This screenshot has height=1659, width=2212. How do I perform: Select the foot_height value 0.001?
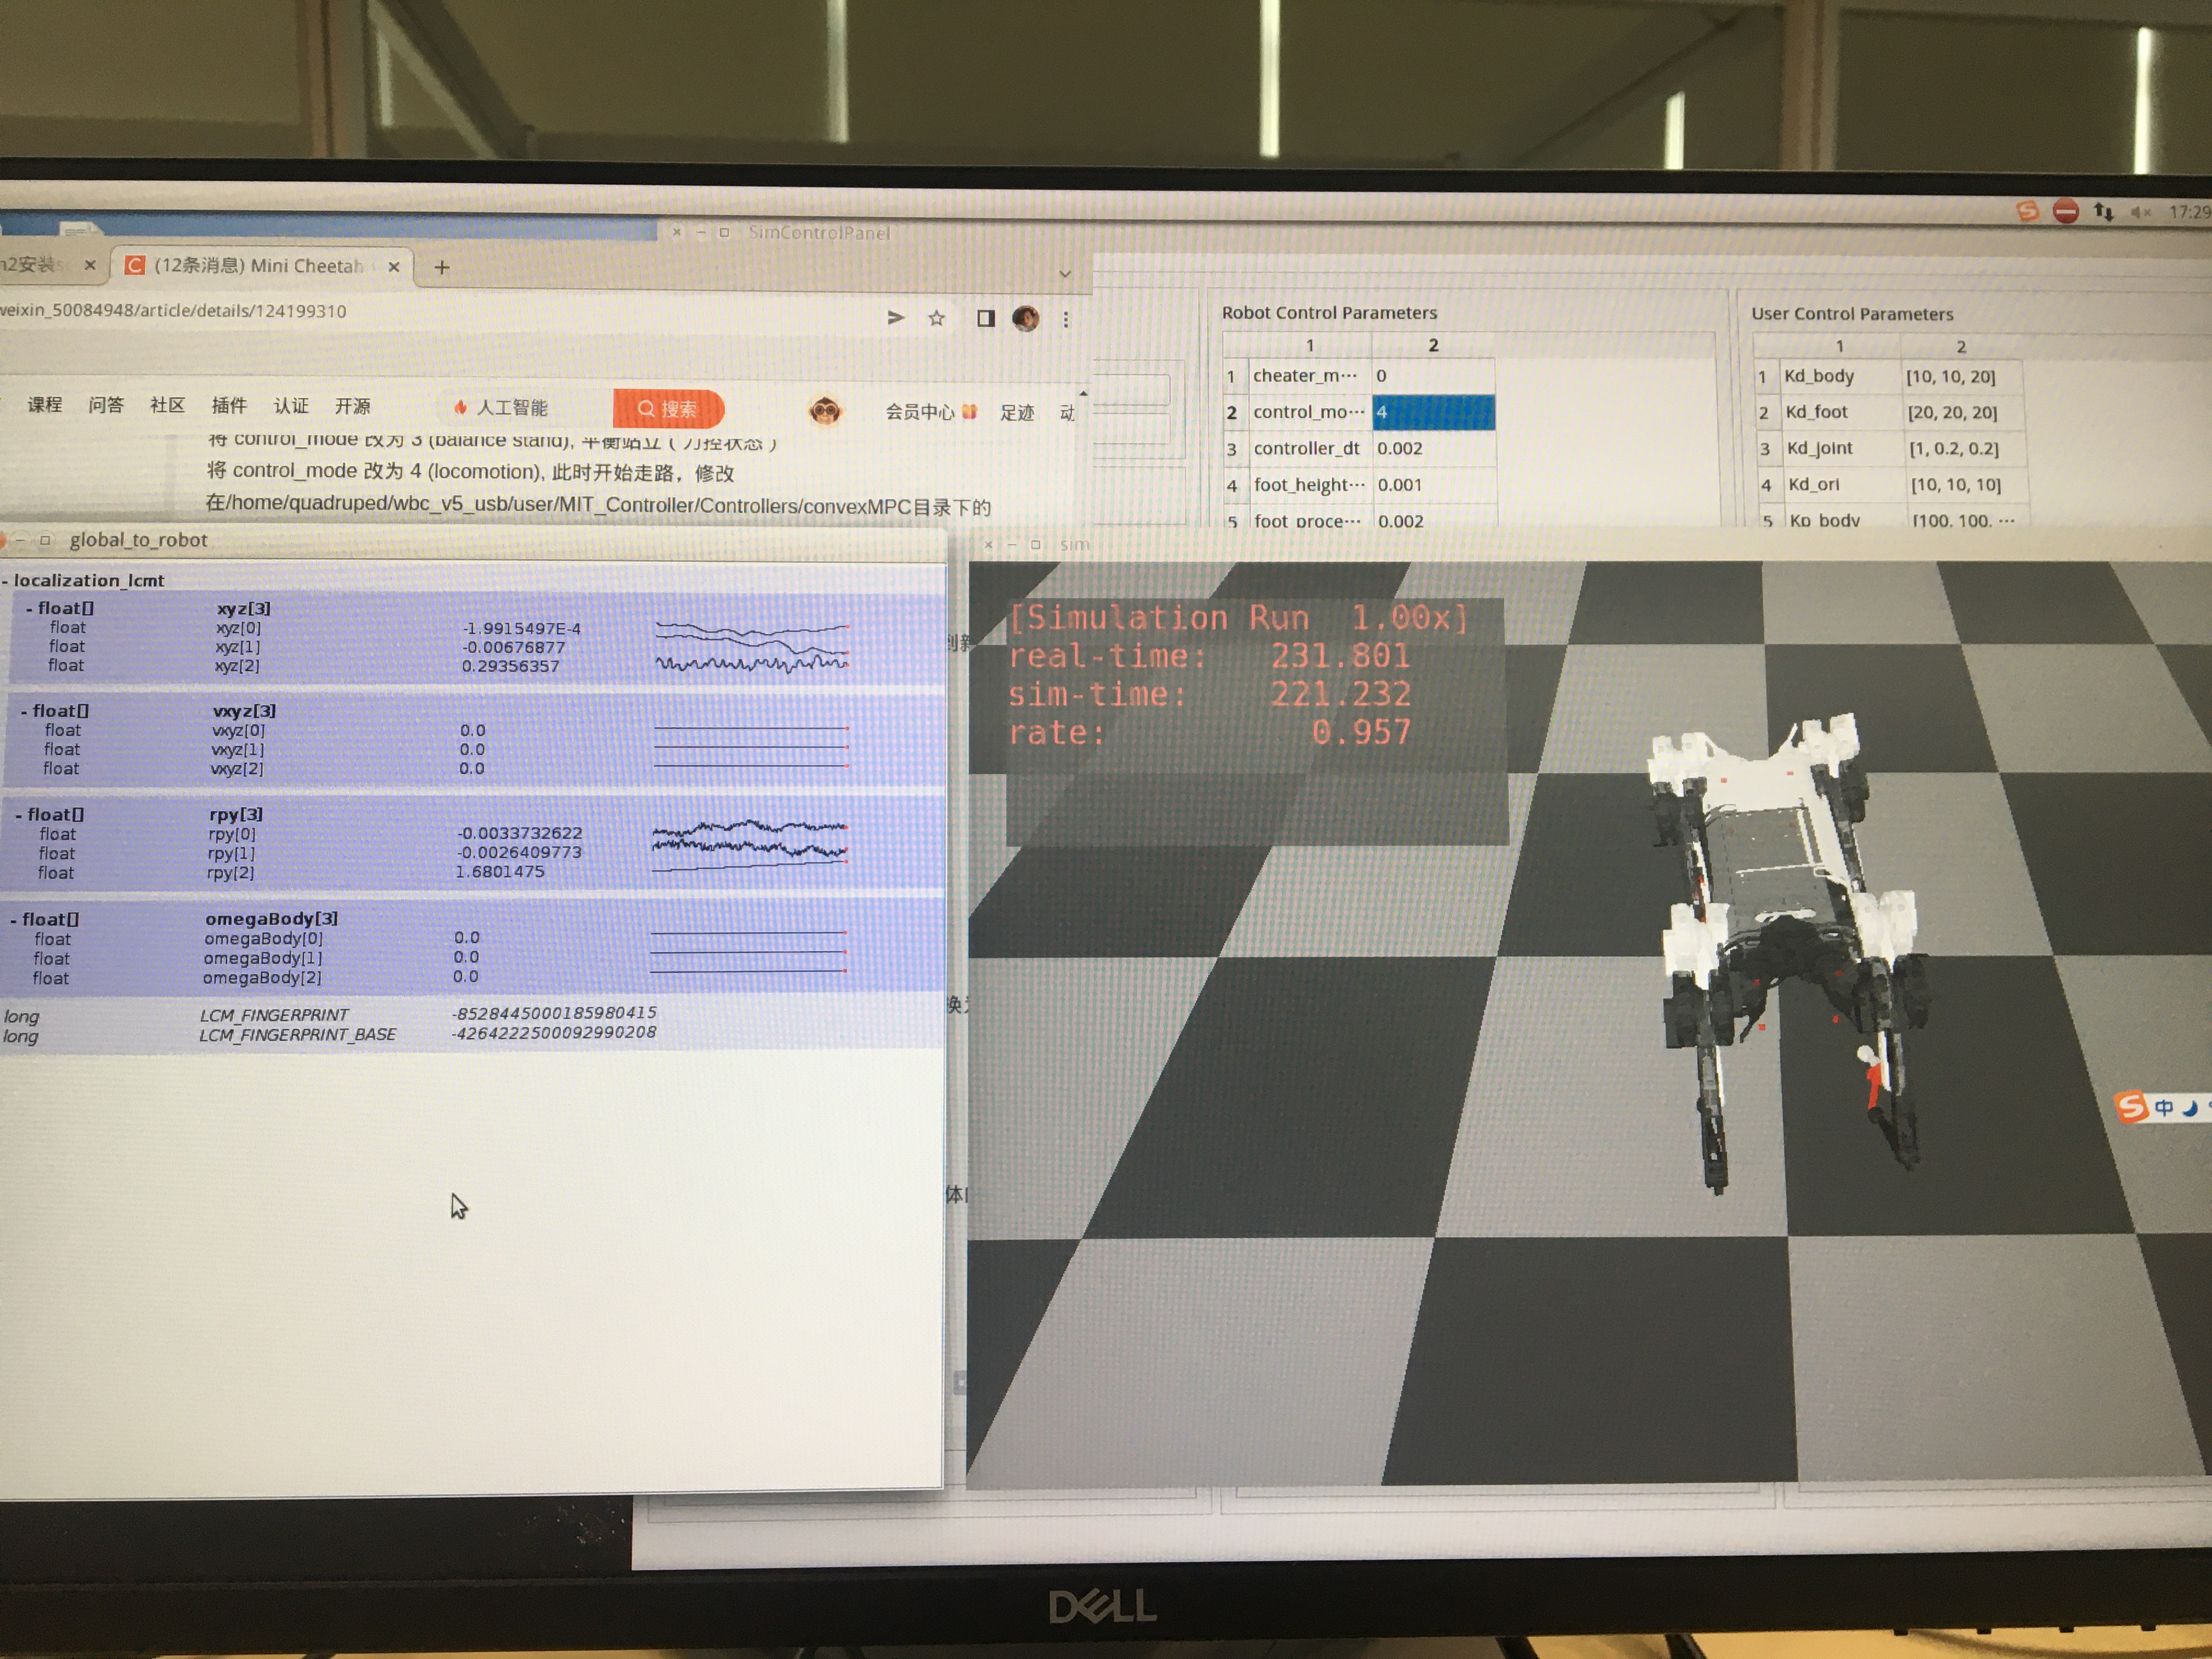click(x=1435, y=485)
